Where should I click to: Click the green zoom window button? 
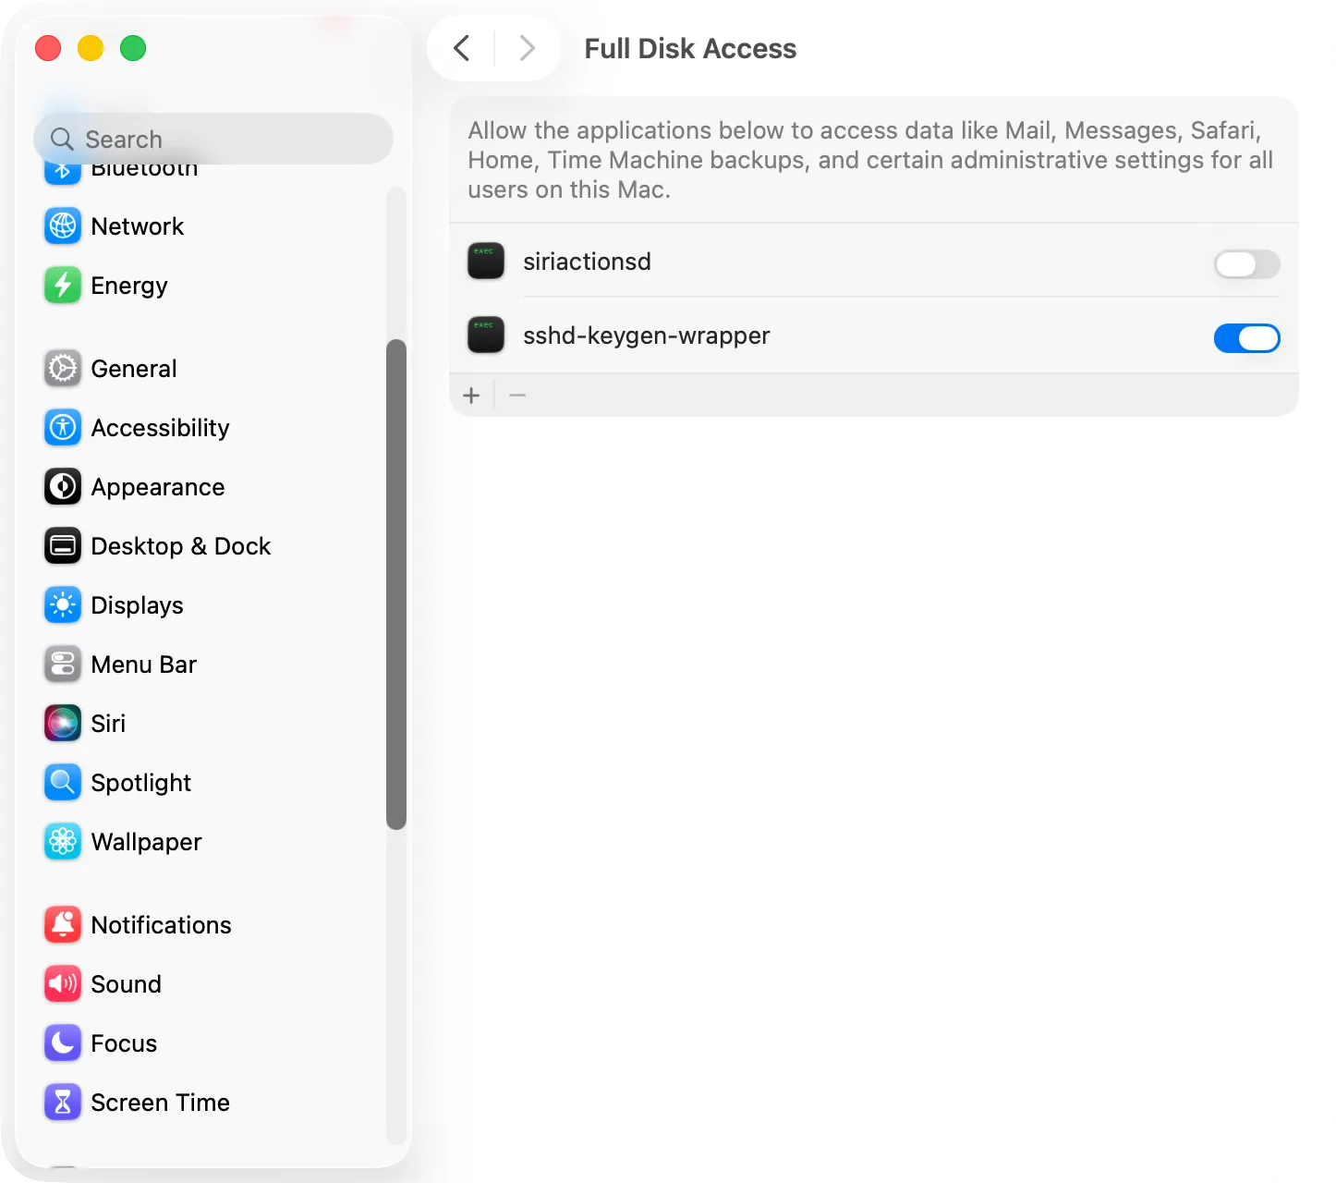click(133, 48)
